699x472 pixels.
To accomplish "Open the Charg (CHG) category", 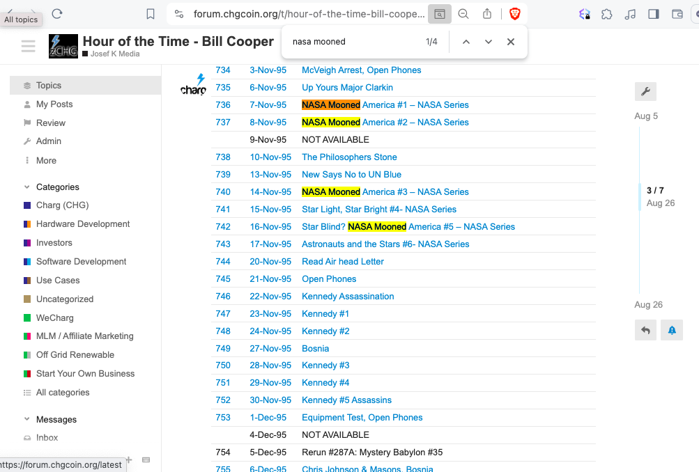I will 62,205.
